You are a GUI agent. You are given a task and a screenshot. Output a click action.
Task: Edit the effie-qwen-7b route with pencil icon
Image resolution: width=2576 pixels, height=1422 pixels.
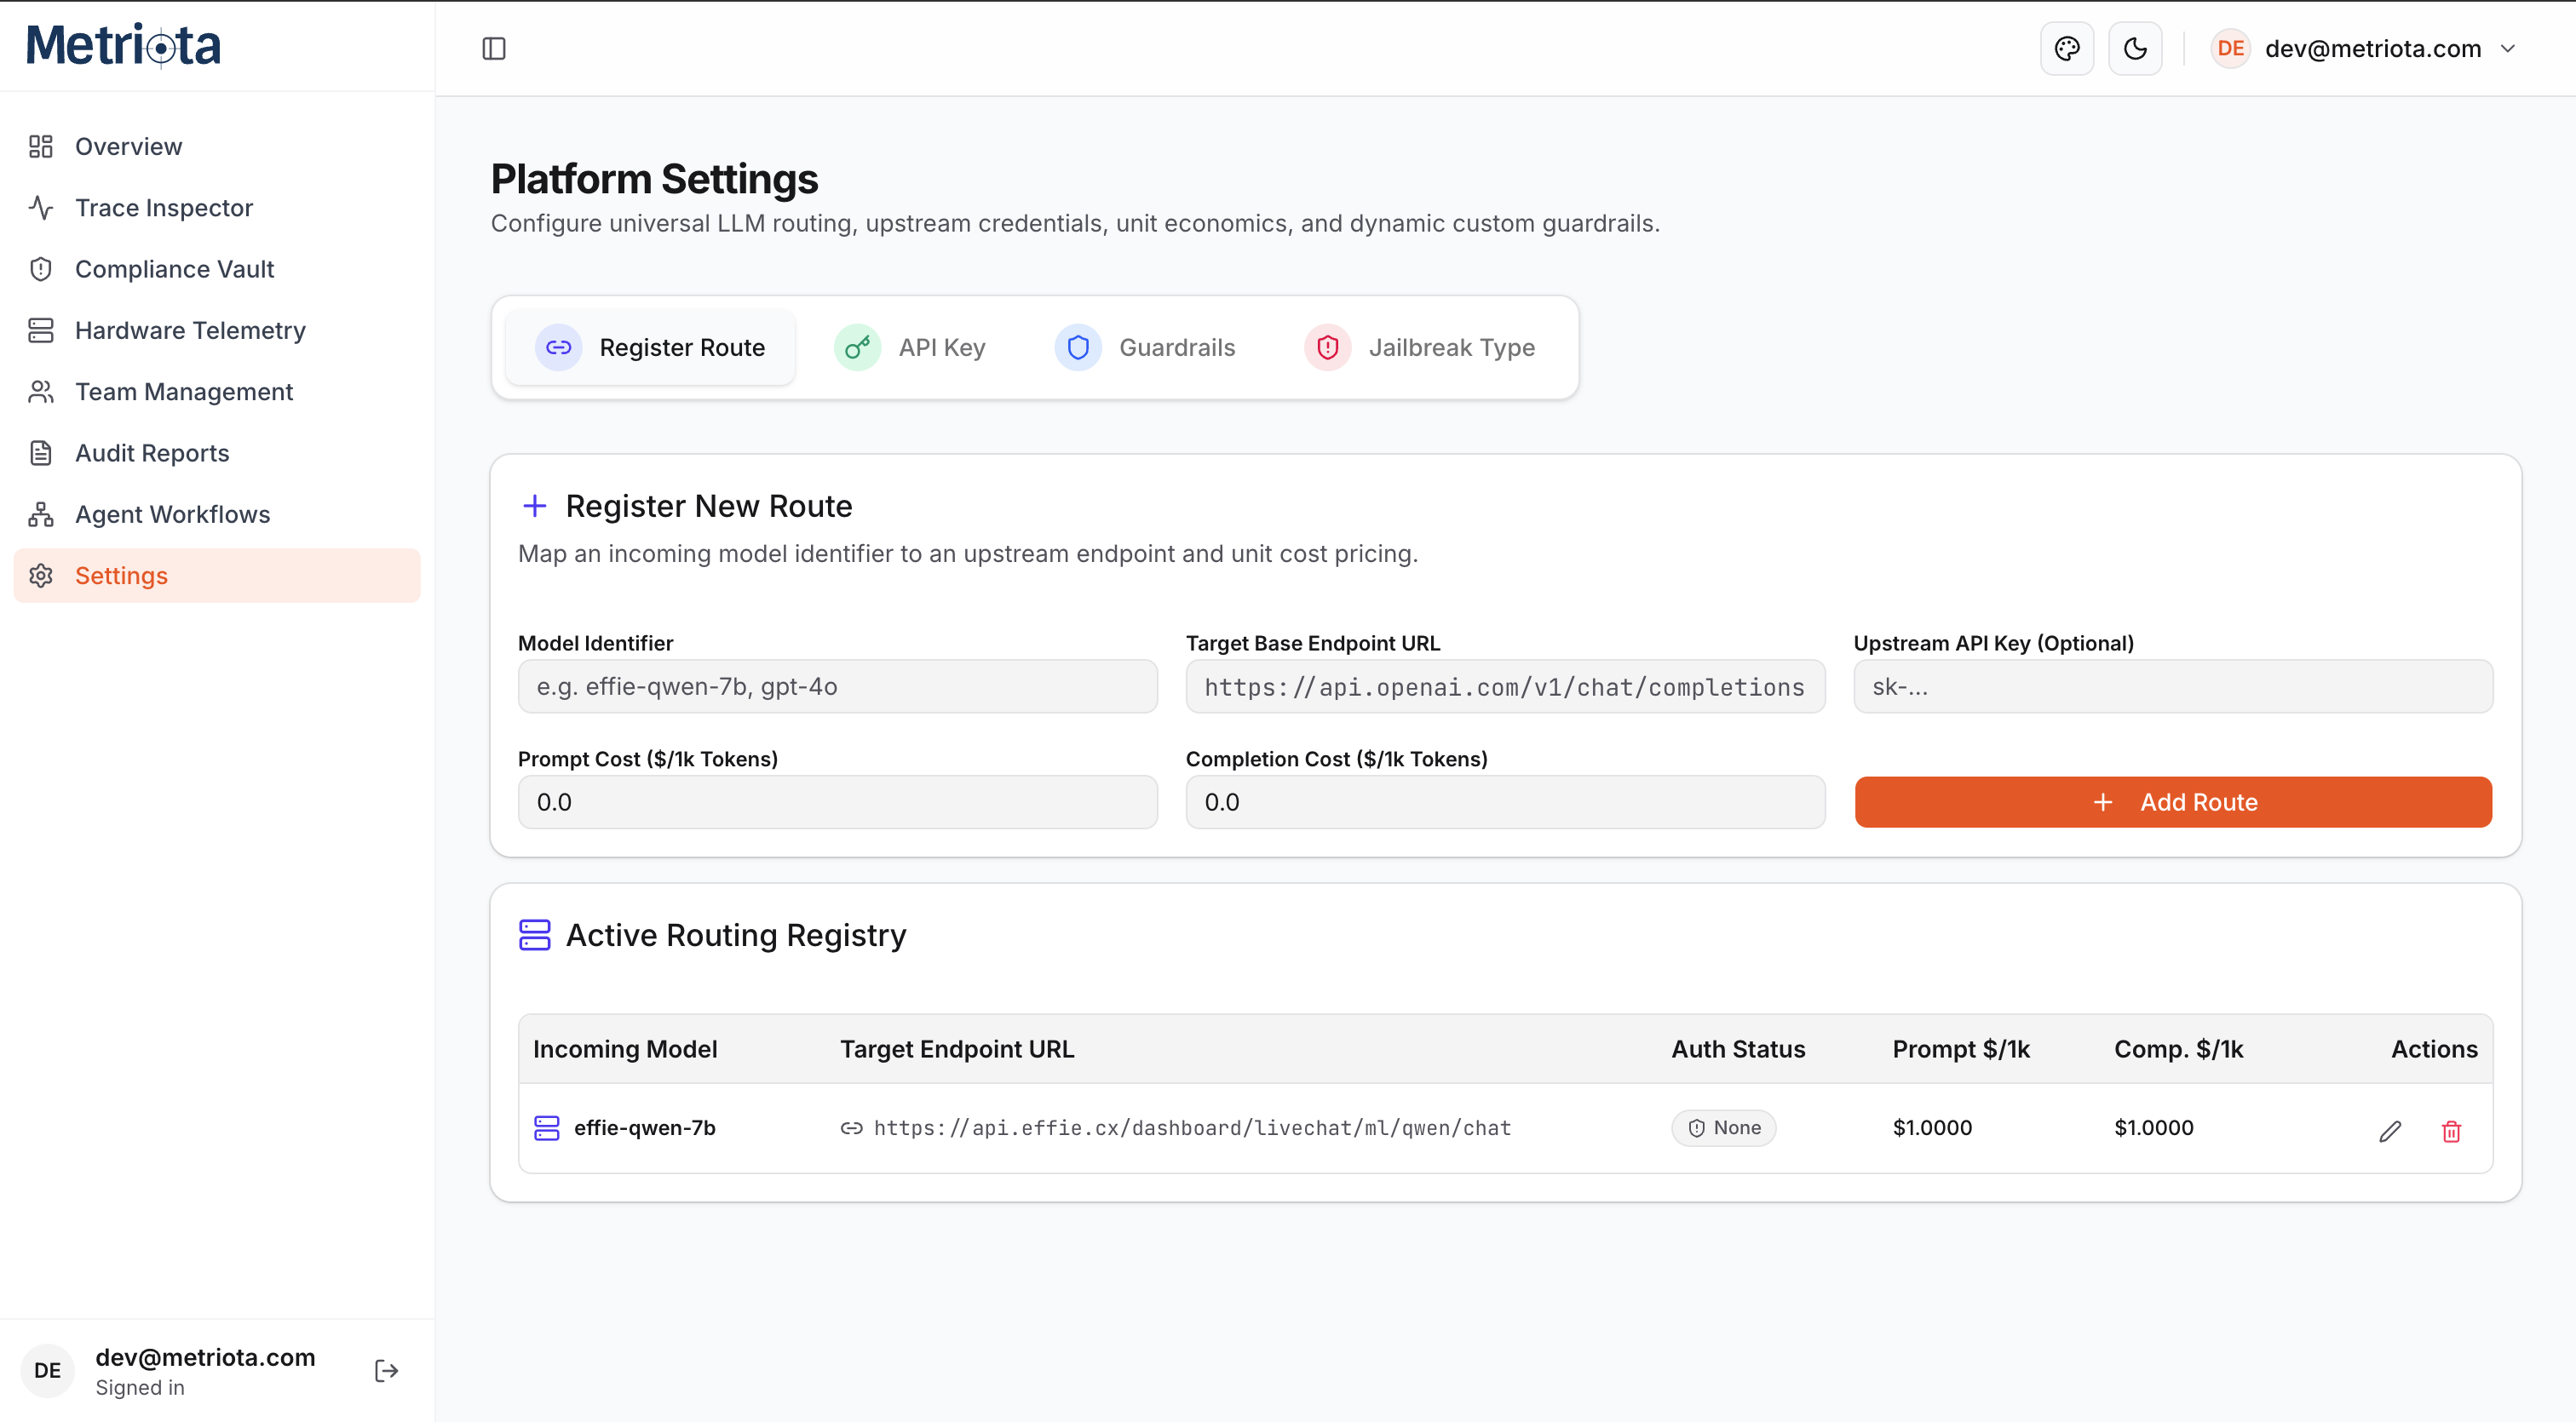click(x=2390, y=1131)
